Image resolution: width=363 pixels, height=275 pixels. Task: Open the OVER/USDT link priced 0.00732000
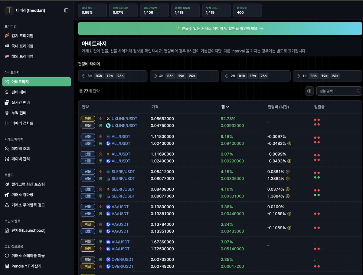point(123,260)
